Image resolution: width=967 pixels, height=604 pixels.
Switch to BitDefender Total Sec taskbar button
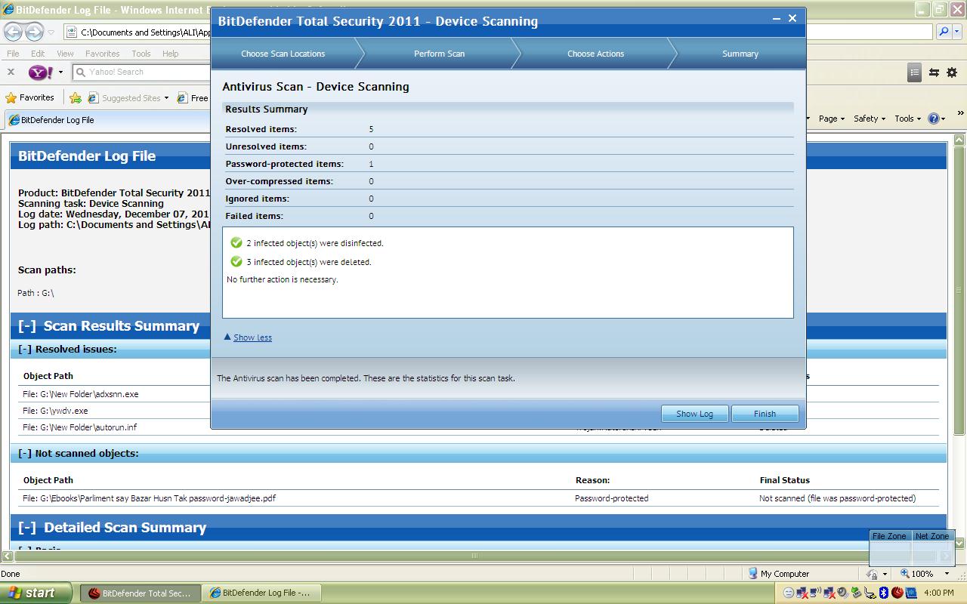141,593
